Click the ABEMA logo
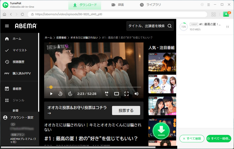Viewport: 234px width, 149px height. [x=26, y=26]
